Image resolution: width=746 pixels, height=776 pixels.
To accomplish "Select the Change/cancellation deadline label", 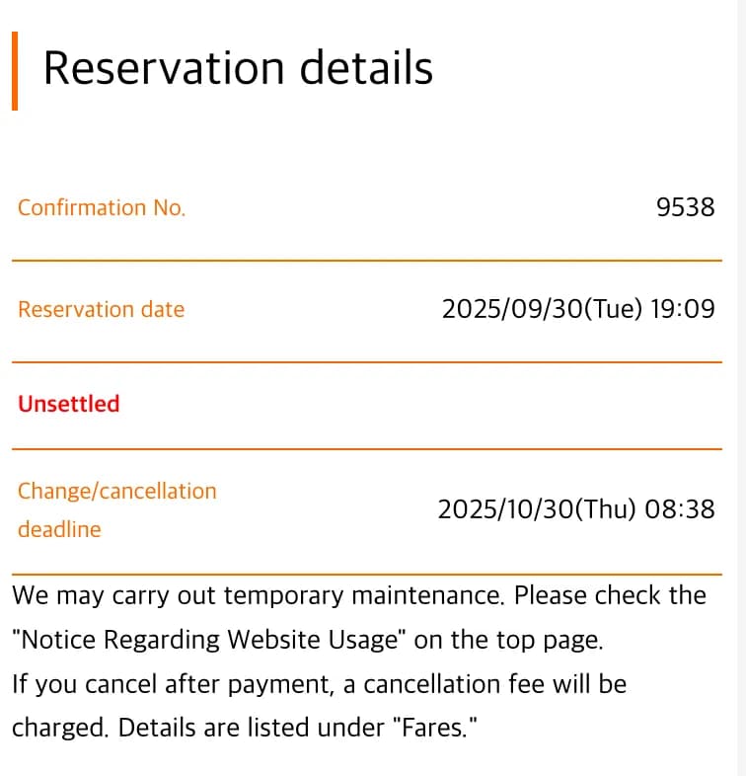I will pos(116,509).
